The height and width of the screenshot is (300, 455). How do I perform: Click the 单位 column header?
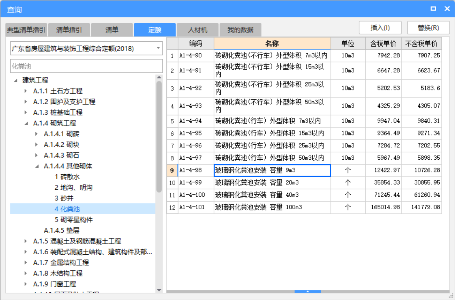(x=348, y=44)
